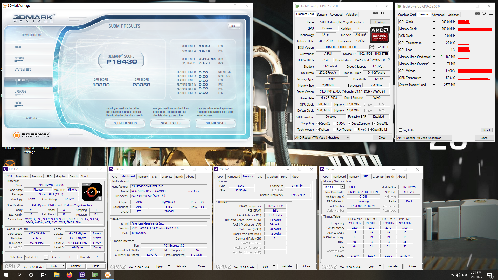Open Tools arrow in CPU-Z Mainboard window
The height and width of the screenshot is (280, 498).
pyautogui.click(x=169, y=266)
